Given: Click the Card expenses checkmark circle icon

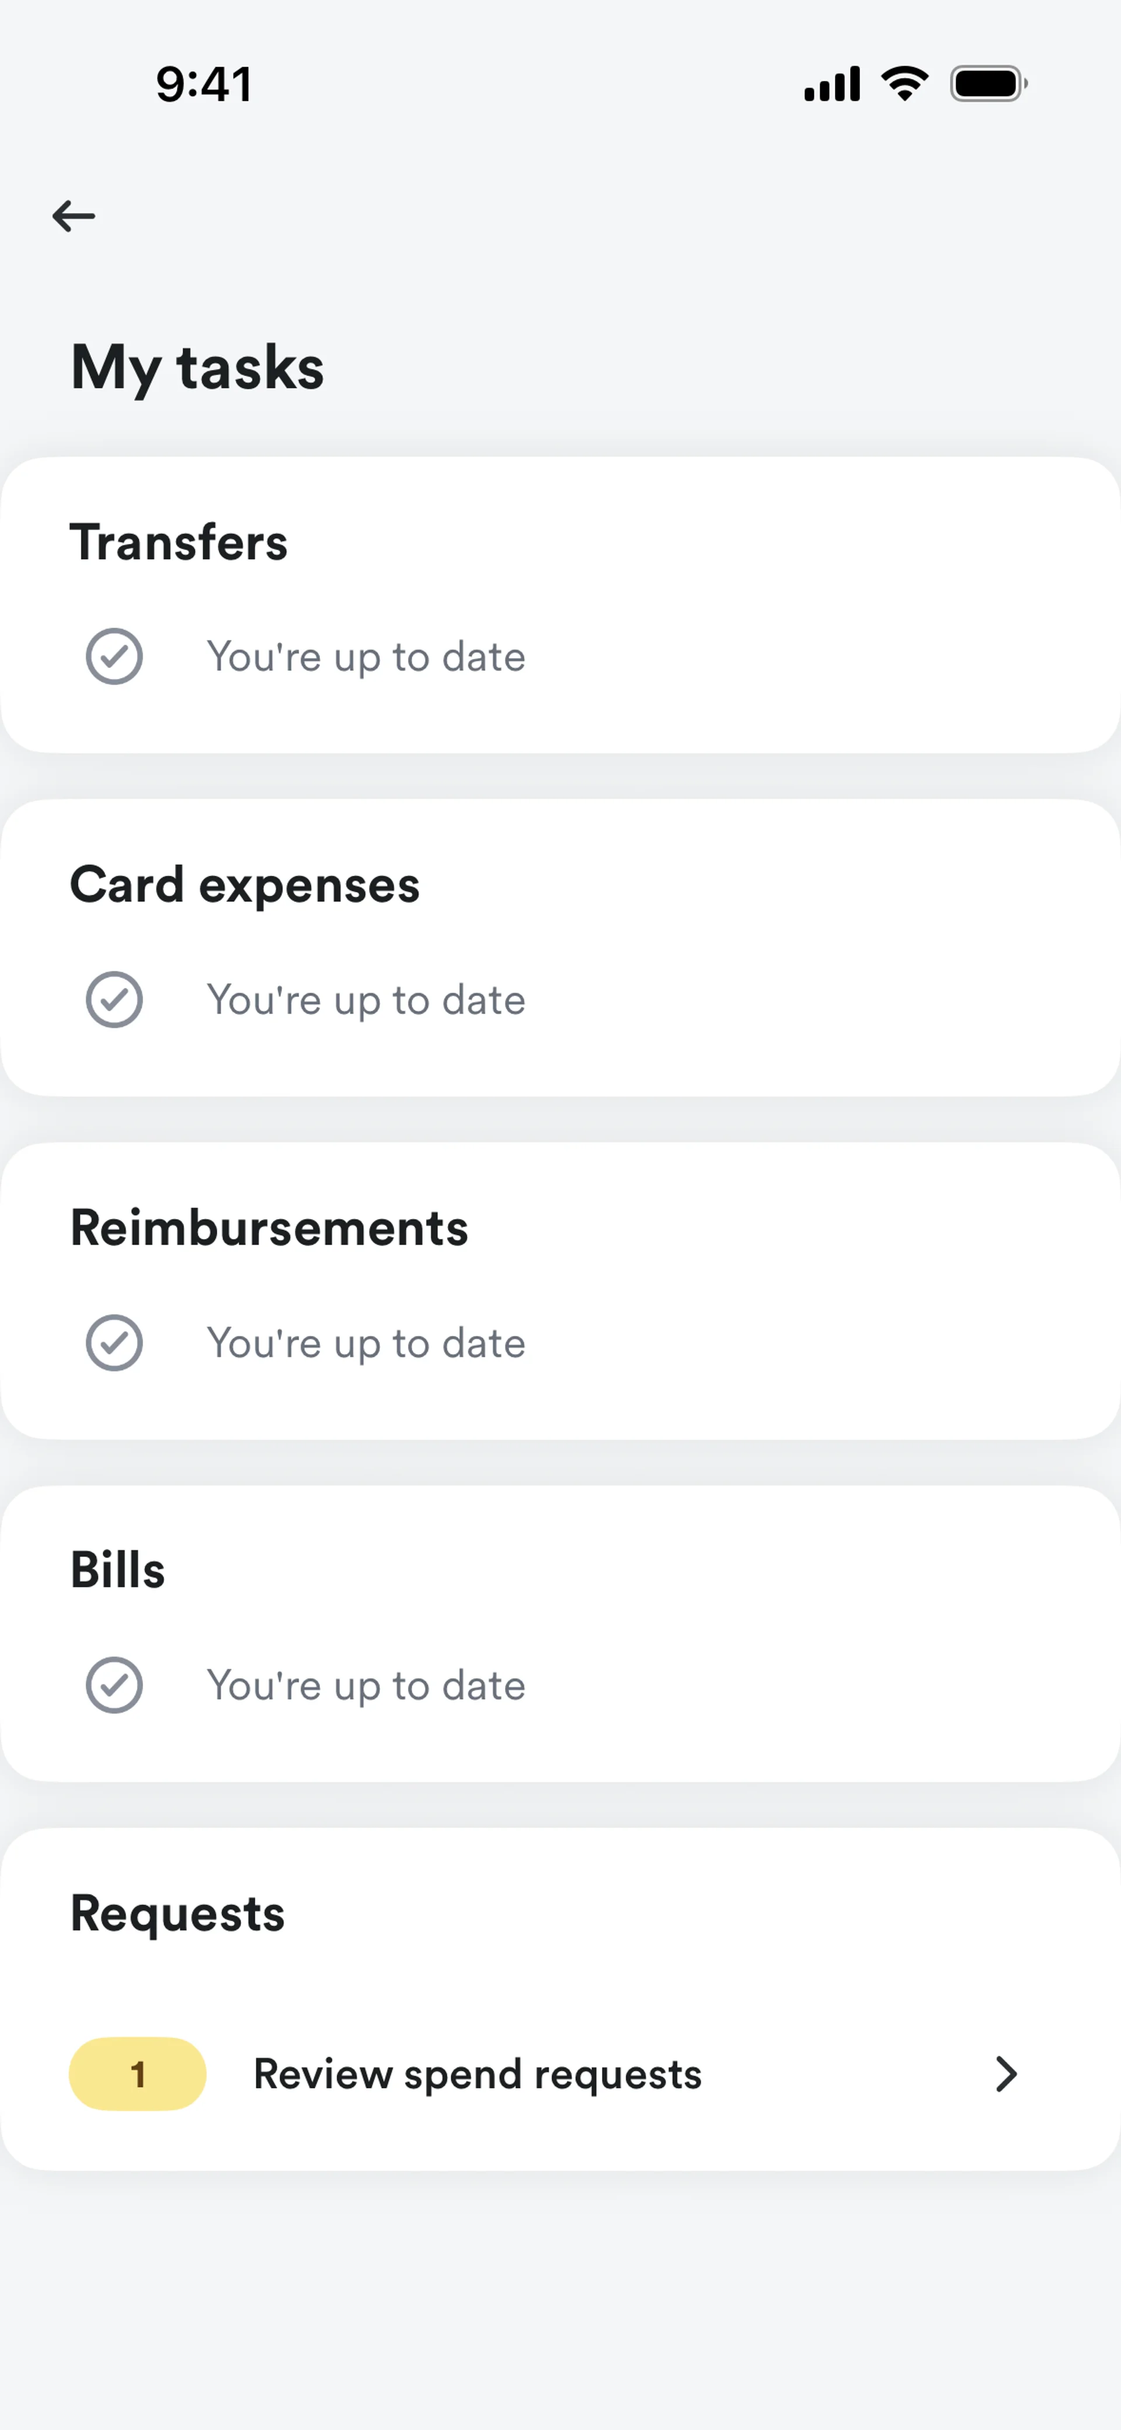Looking at the screenshot, I should click(114, 1000).
